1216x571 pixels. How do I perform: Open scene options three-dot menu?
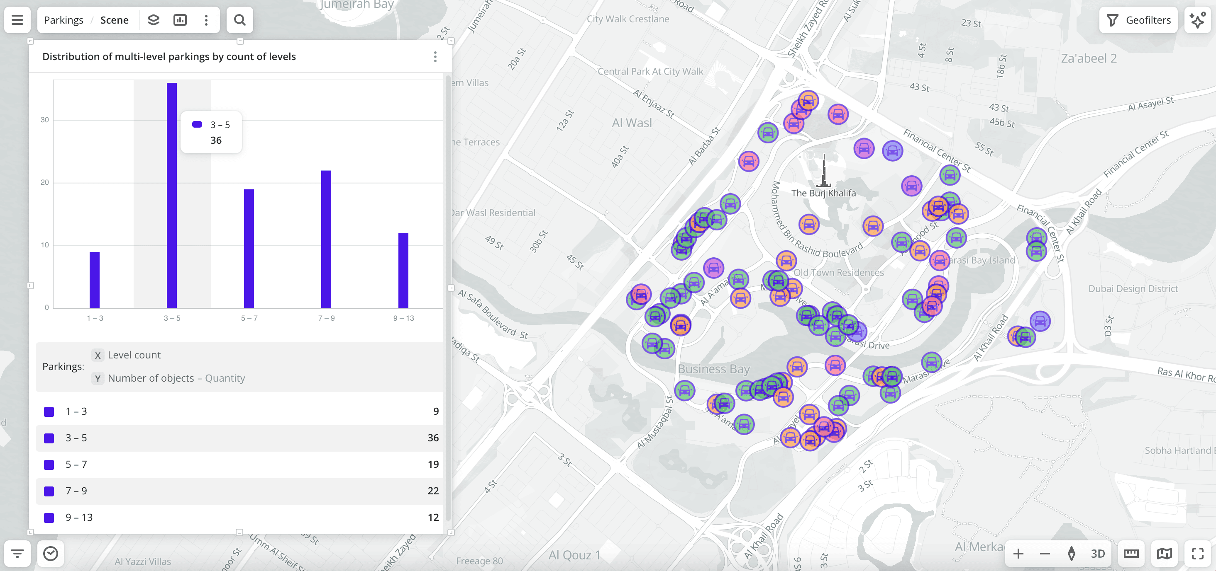click(x=206, y=20)
